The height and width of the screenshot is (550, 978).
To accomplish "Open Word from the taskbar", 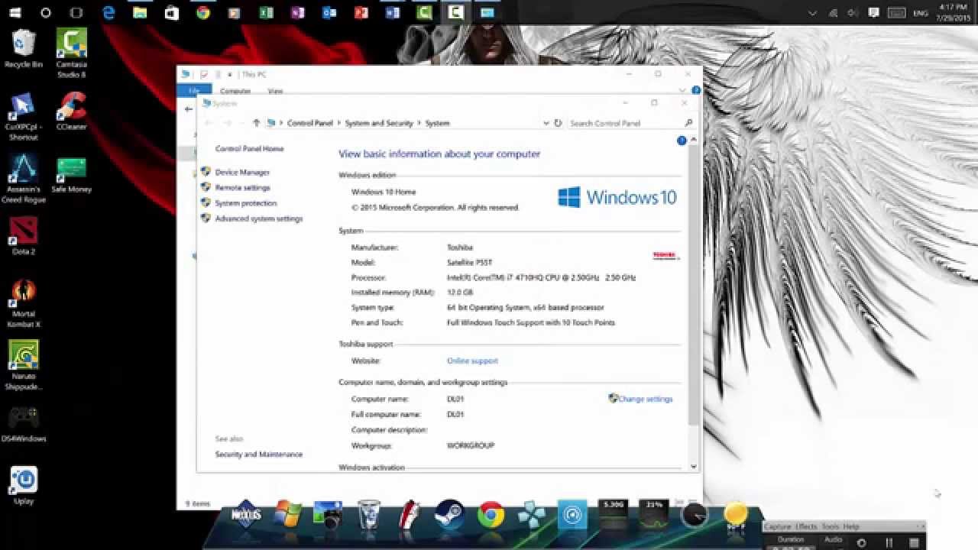I will point(393,12).
